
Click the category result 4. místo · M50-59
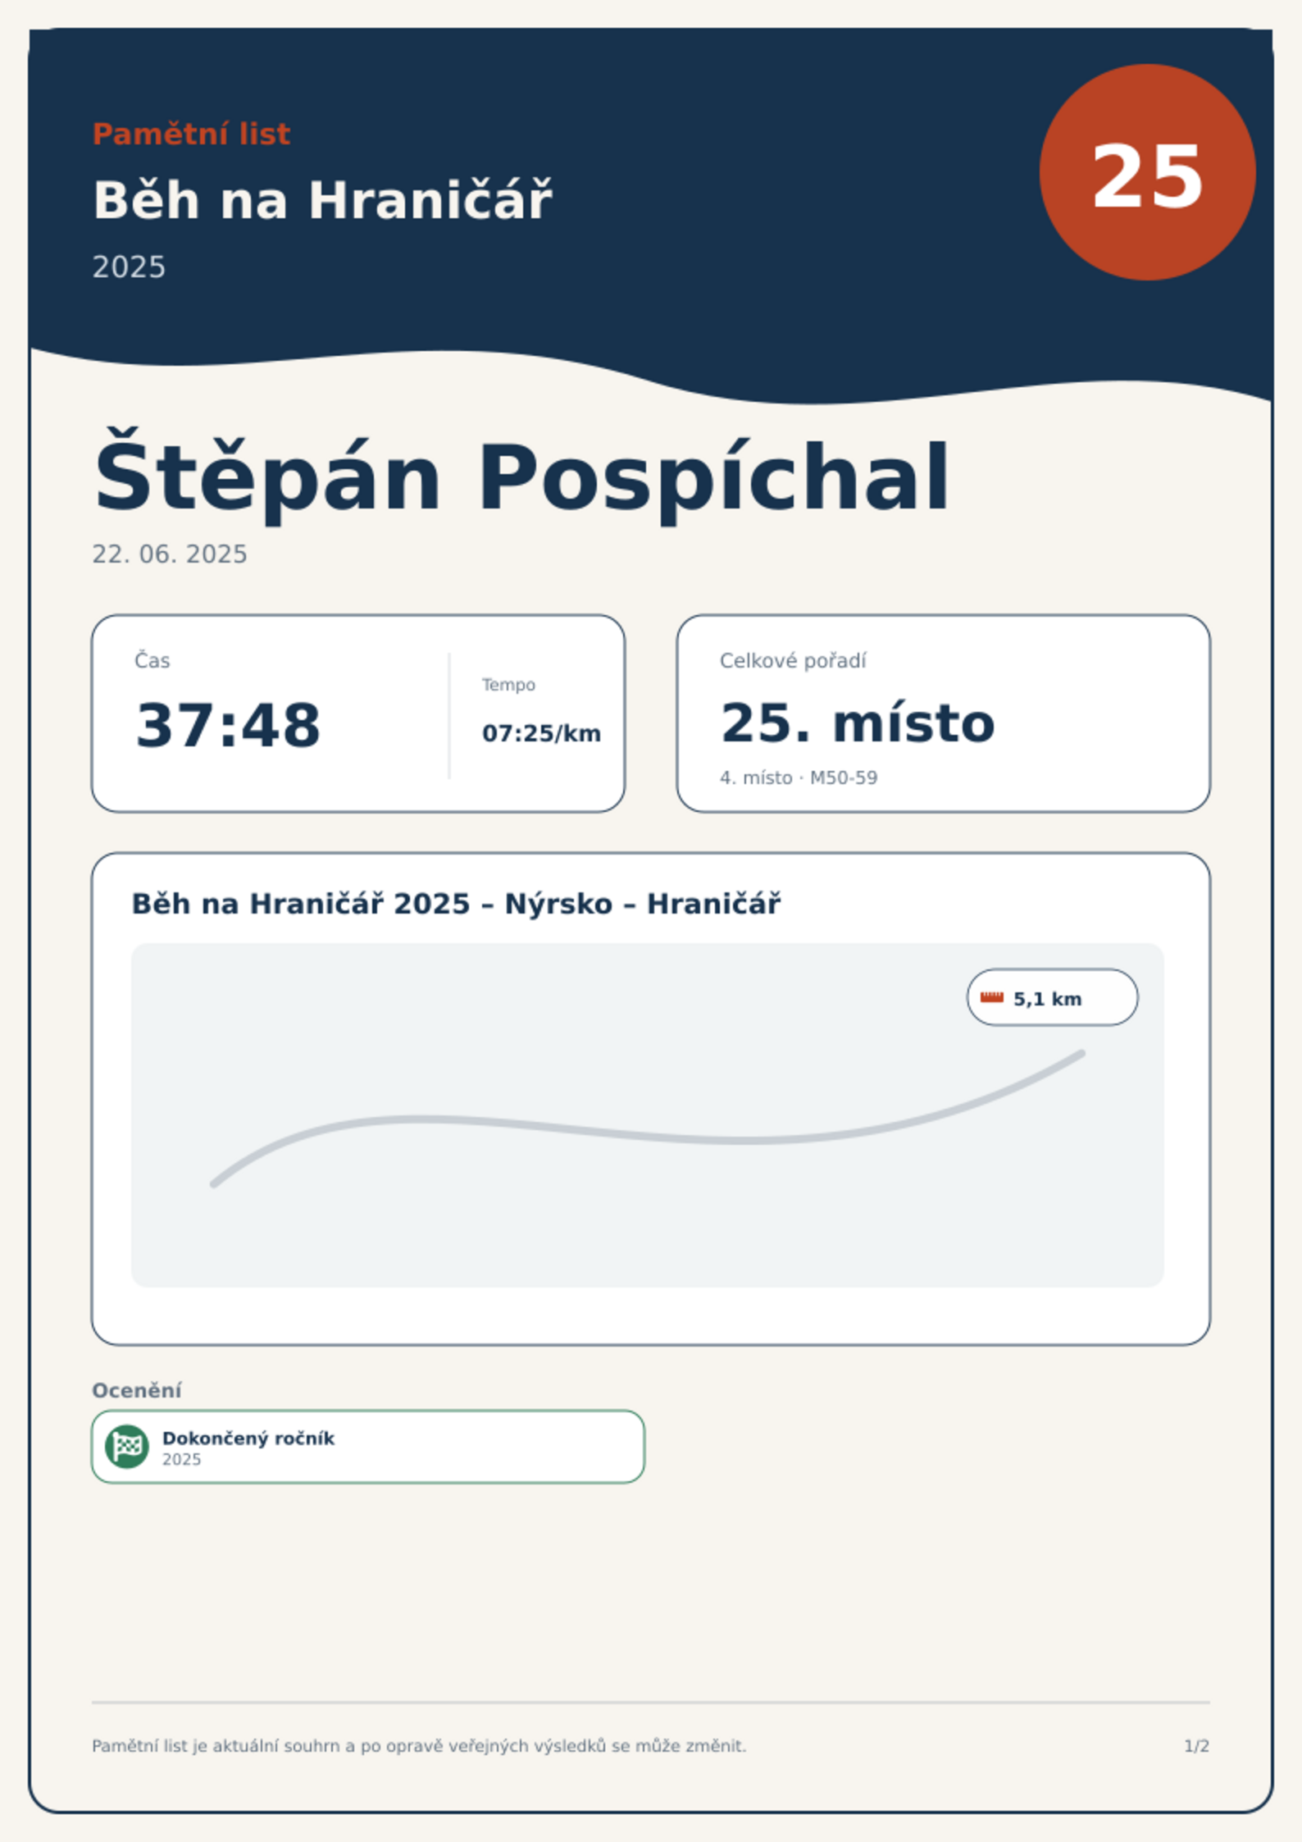click(x=798, y=777)
